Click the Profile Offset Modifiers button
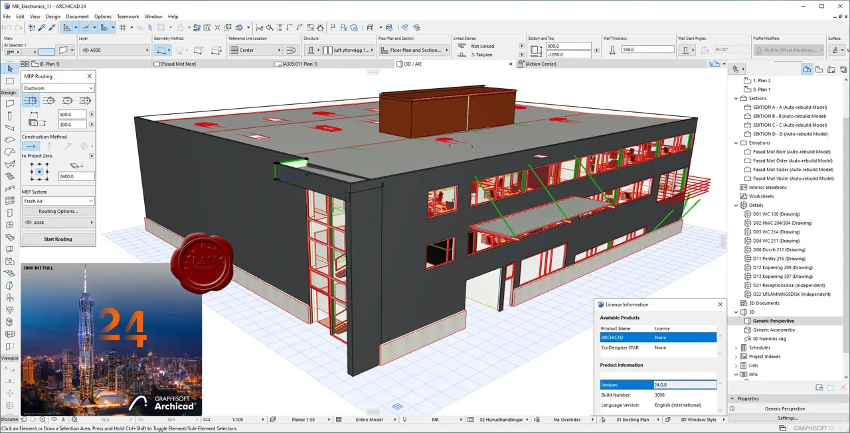The width and height of the screenshot is (850, 433). pyautogui.click(x=790, y=50)
